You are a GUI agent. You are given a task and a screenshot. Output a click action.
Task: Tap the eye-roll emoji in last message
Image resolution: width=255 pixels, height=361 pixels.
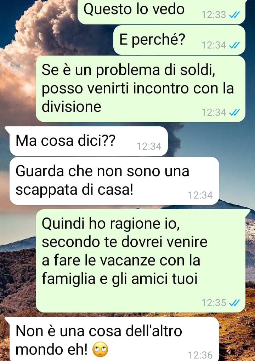tap(100, 349)
